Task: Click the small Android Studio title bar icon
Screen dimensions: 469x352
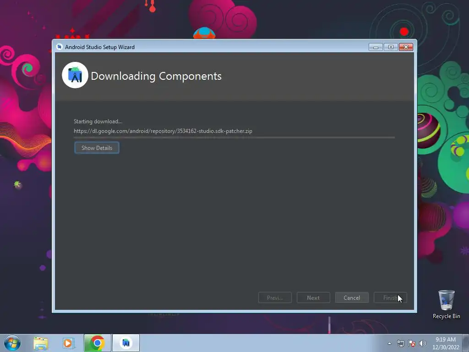Action: click(x=59, y=47)
